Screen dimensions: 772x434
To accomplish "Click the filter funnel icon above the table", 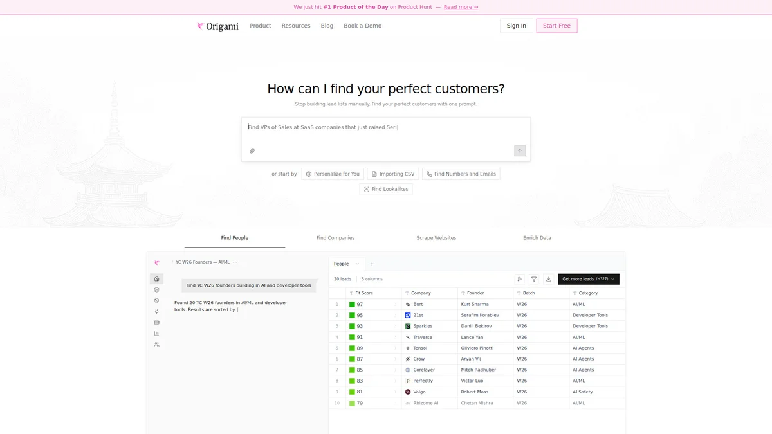I will click(534, 279).
